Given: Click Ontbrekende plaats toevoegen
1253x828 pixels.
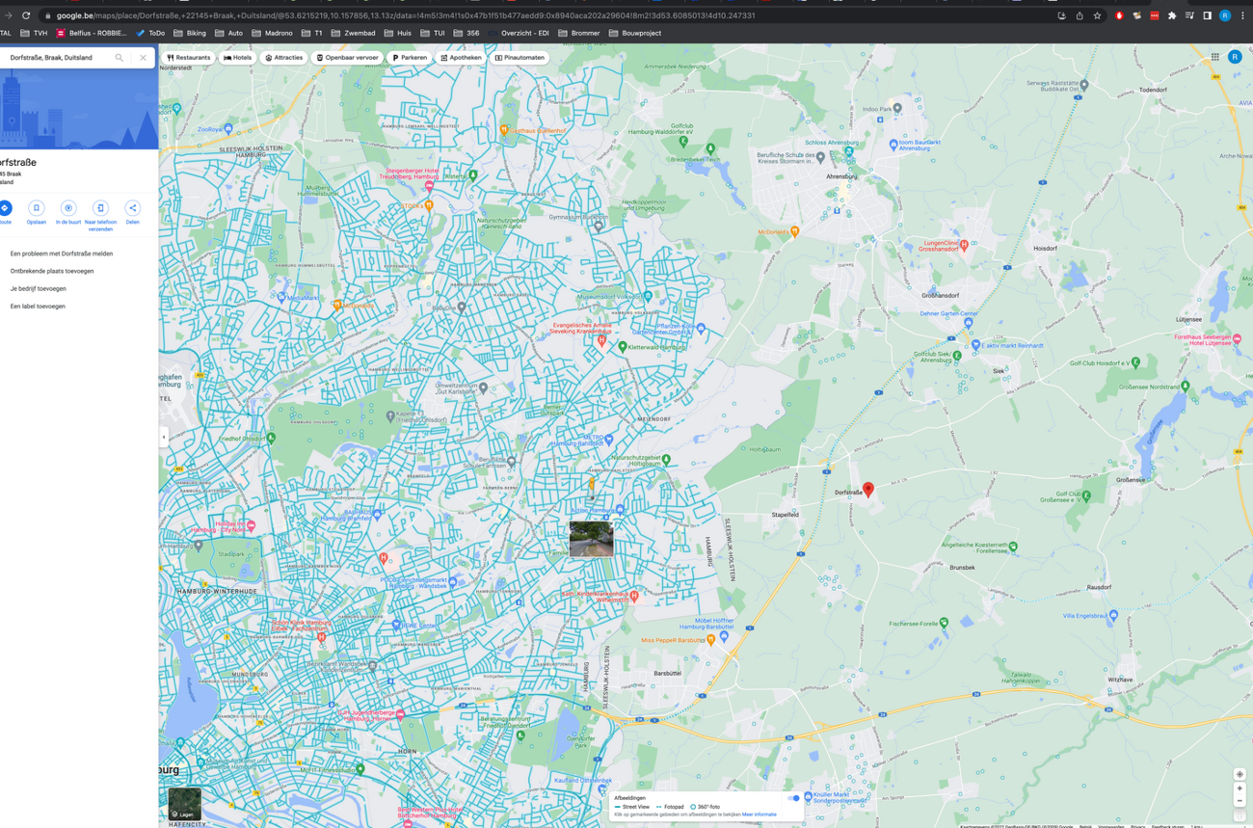Looking at the screenshot, I should pyautogui.click(x=52, y=271).
